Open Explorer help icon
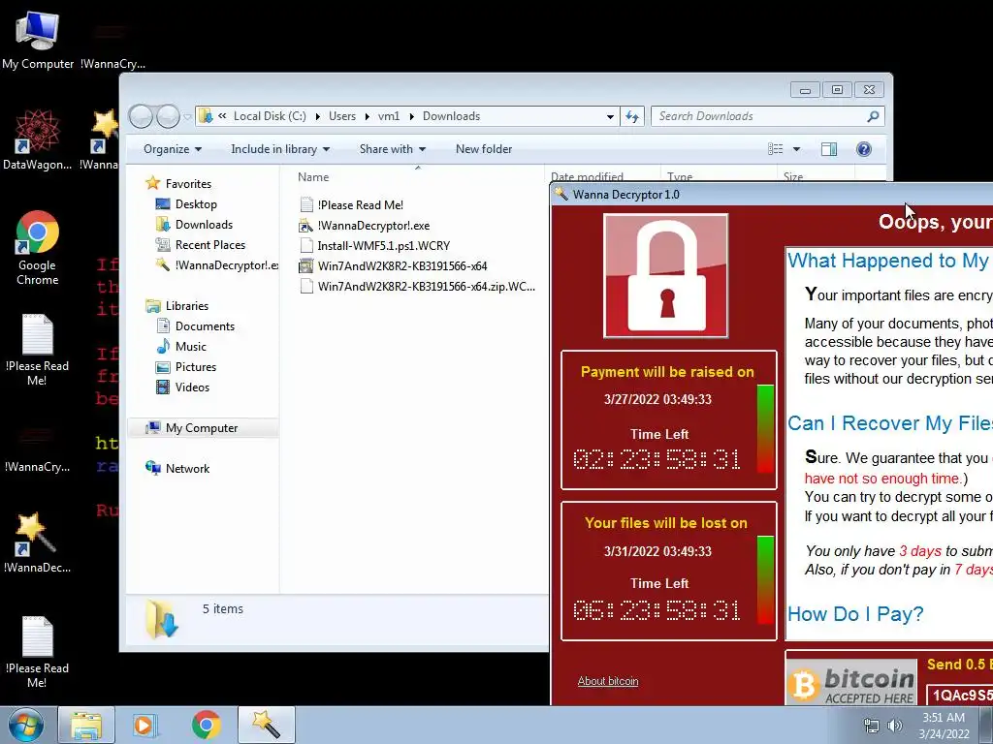The width and height of the screenshot is (993, 744). point(863,149)
